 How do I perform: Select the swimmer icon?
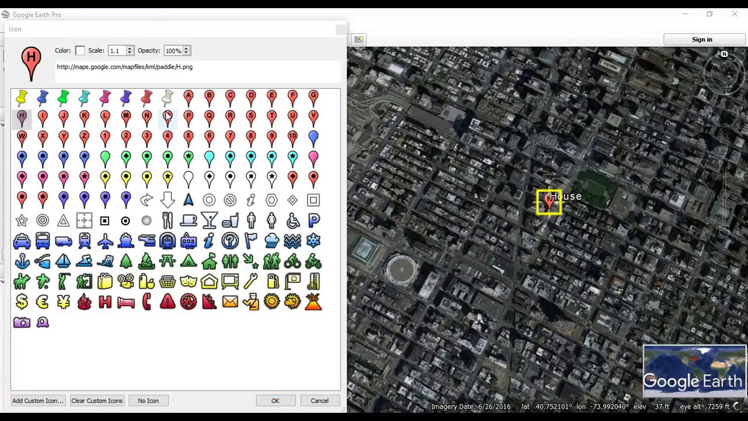(84, 261)
